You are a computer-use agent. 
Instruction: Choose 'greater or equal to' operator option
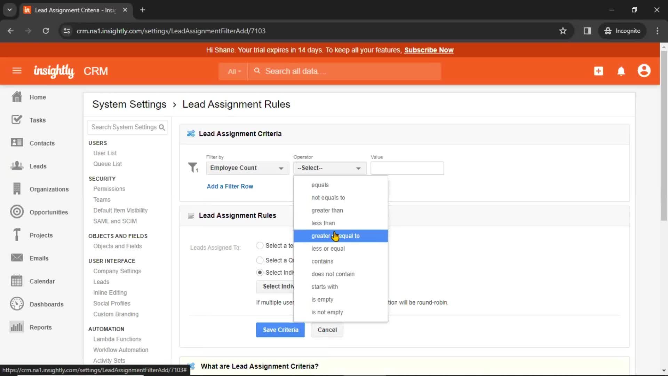pyautogui.click(x=341, y=236)
